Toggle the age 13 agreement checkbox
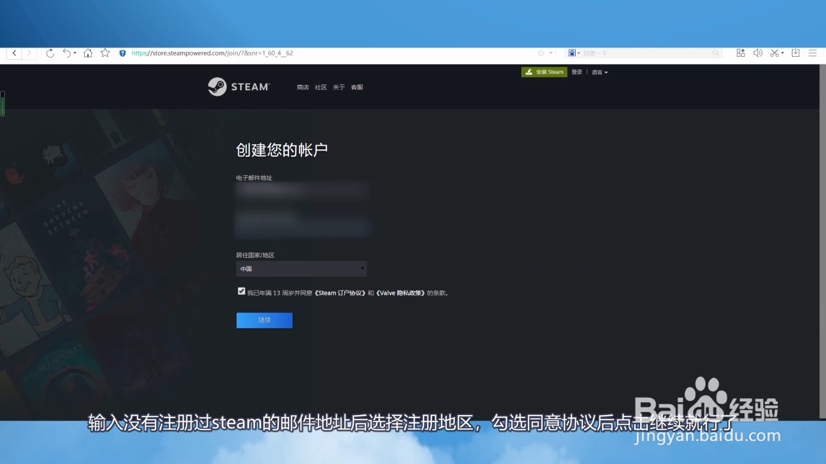The height and width of the screenshot is (464, 826). [x=241, y=291]
